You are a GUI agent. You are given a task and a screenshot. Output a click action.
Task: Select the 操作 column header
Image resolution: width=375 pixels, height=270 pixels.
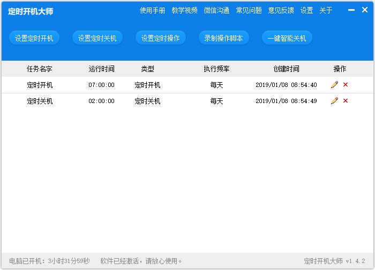tap(340, 69)
